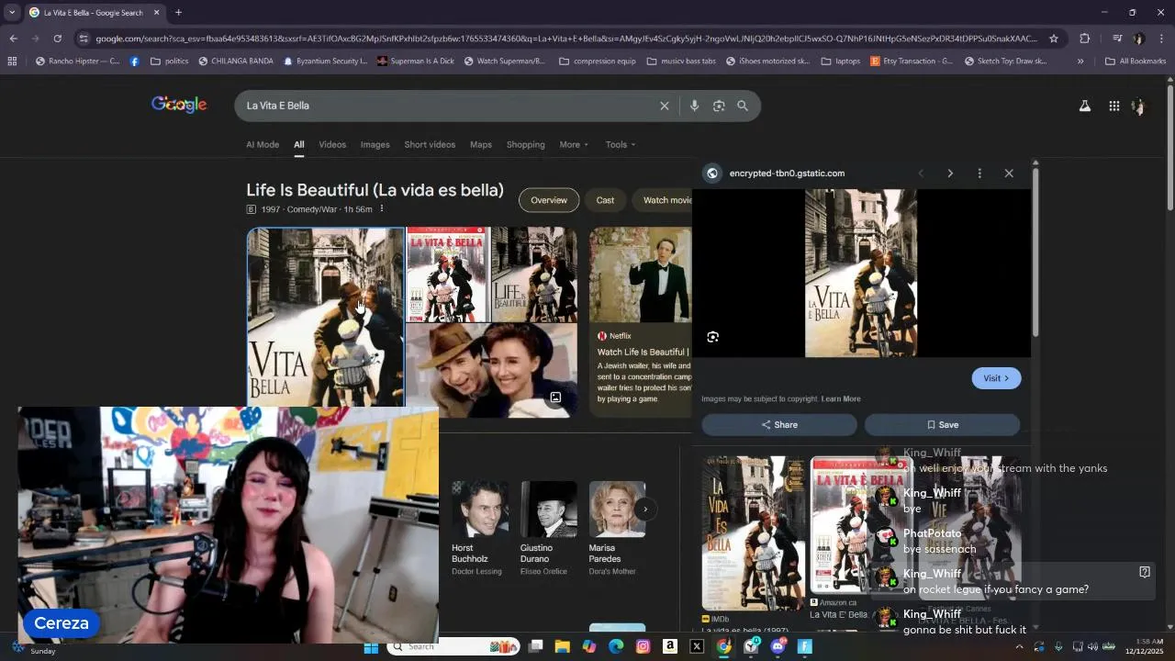
Task: Go to next image in preview panel
Action: point(950,174)
